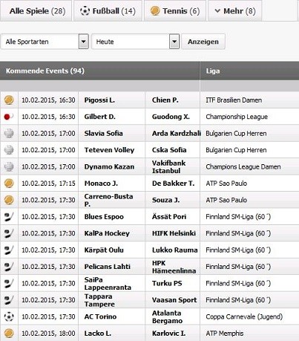Select the Alle Spiele (28) tab
Image resolution: width=299 pixels, height=341 pixels.
(36, 11)
